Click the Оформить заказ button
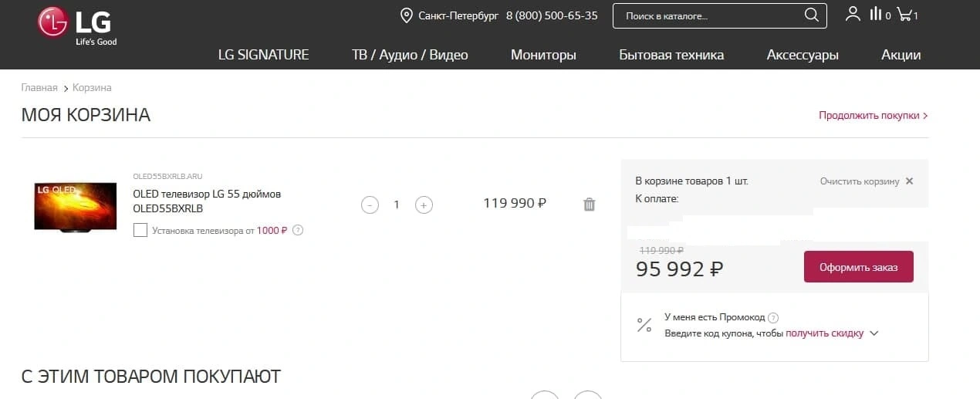 point(859,267)
